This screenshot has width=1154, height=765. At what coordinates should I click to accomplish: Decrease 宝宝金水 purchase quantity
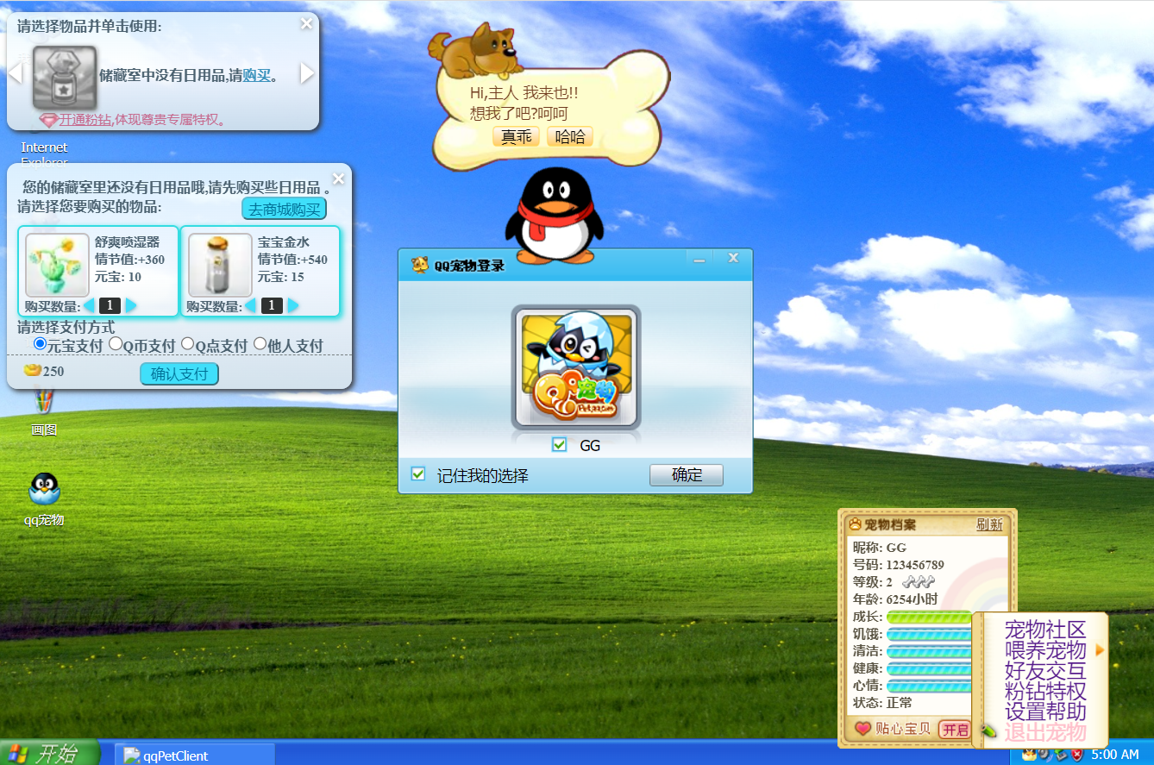click(251, 305)
